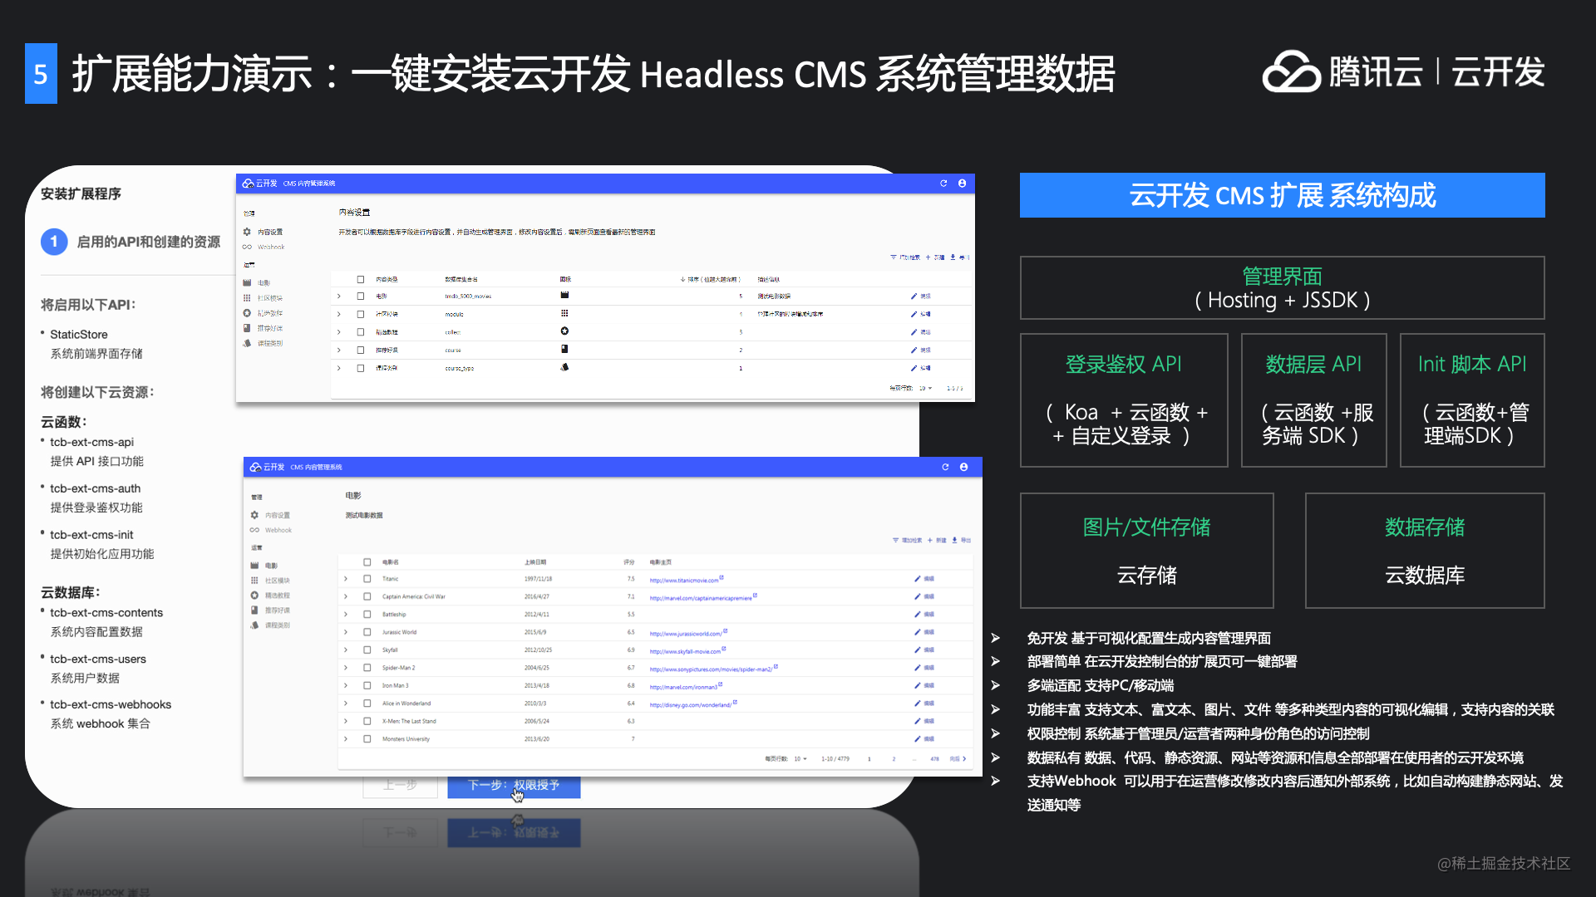Check the Jurassic World row checkbox

367,633
